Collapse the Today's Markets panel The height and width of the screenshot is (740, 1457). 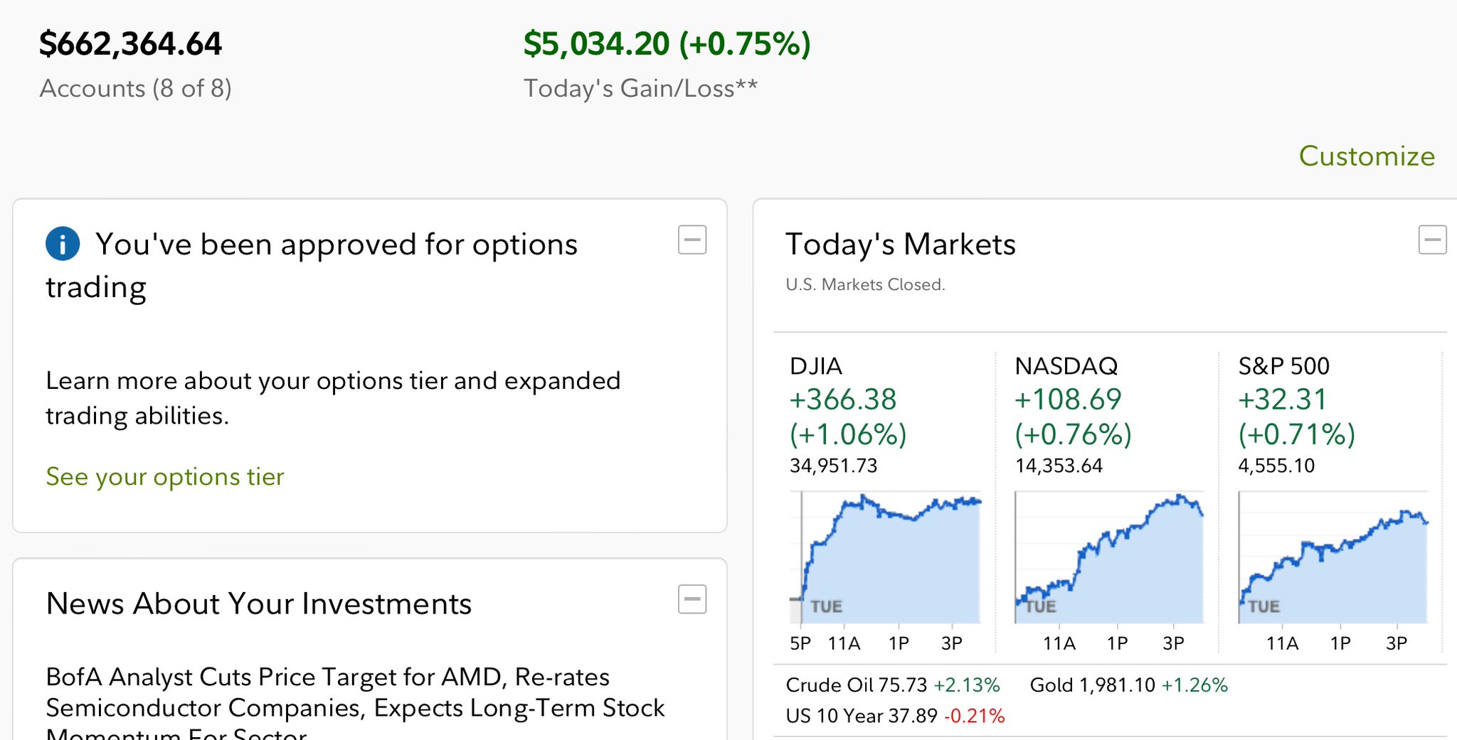1432,240
